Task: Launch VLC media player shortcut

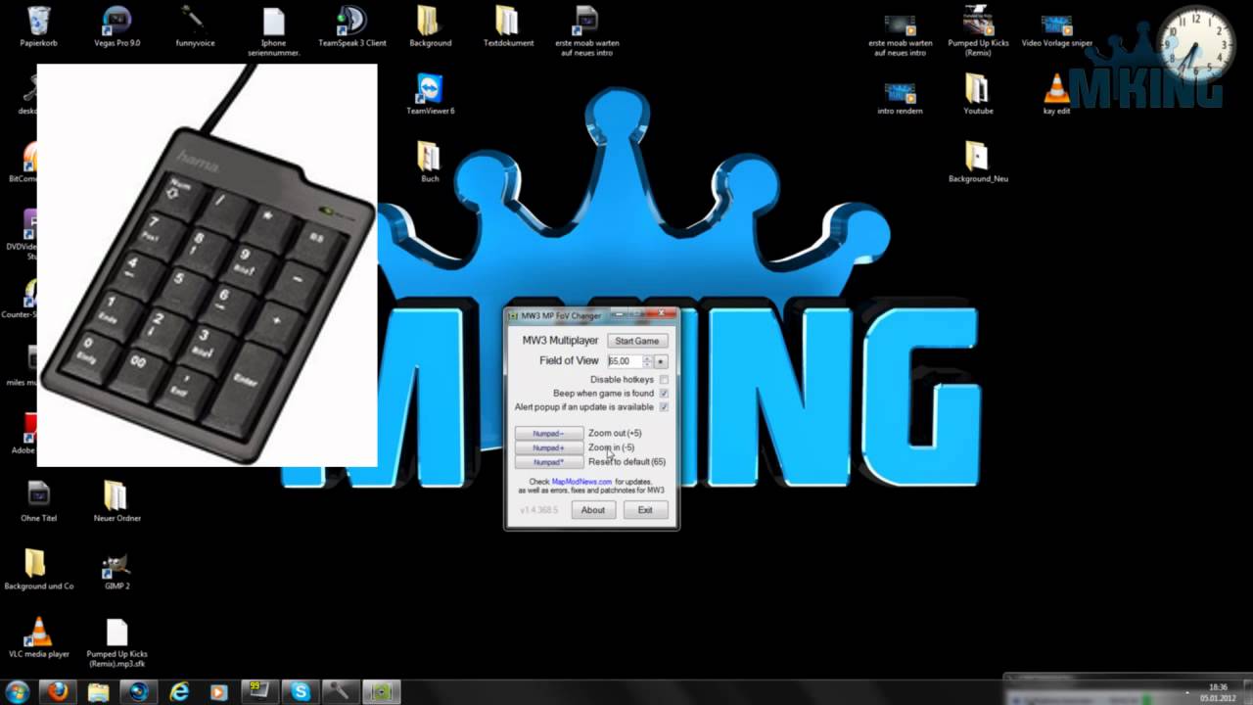Action: coord(39,637)
